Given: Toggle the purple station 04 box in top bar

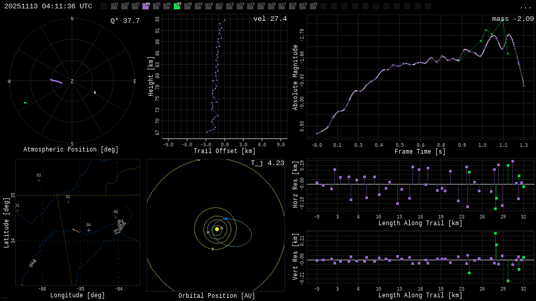Looking at the screenshot, I should click(146, 6).
